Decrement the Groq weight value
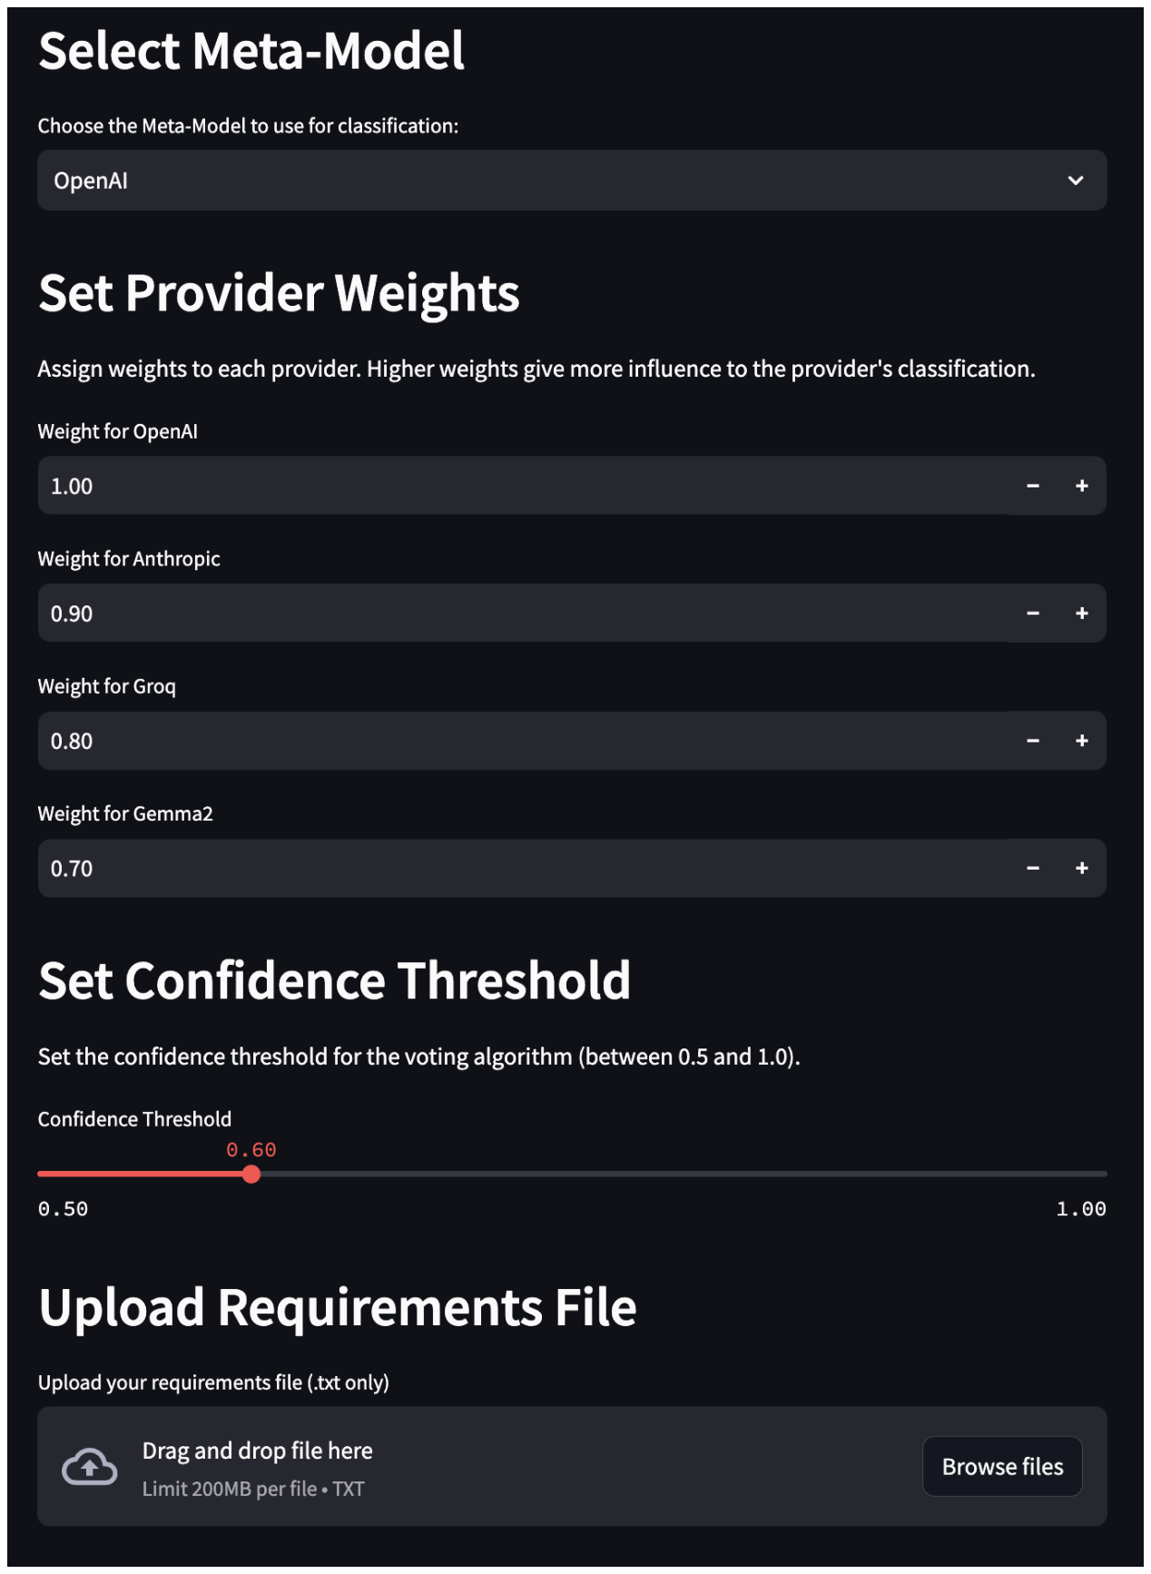Screen dimensions: 1151x1574 pos(1032,741)
